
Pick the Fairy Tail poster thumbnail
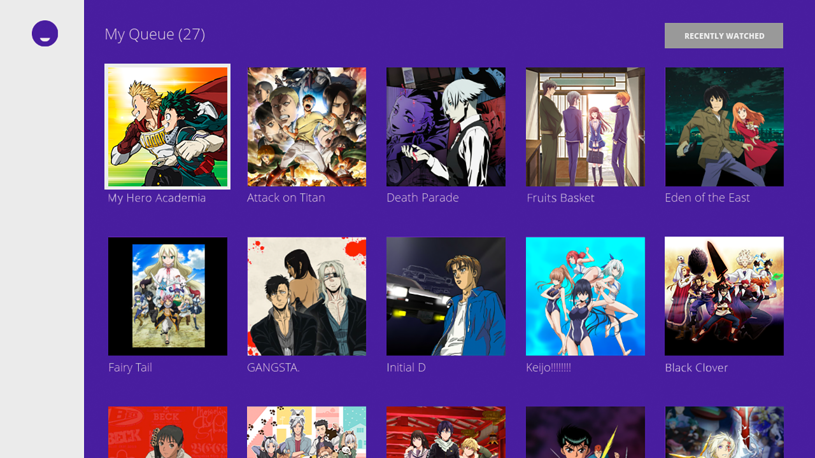coord(167,296)
